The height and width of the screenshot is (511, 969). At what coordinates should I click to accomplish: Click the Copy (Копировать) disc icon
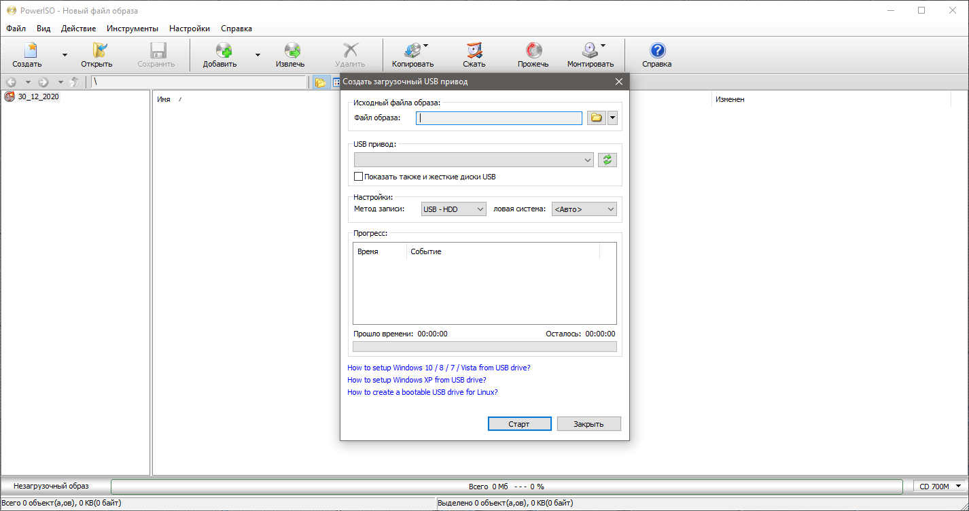point(411,51)
